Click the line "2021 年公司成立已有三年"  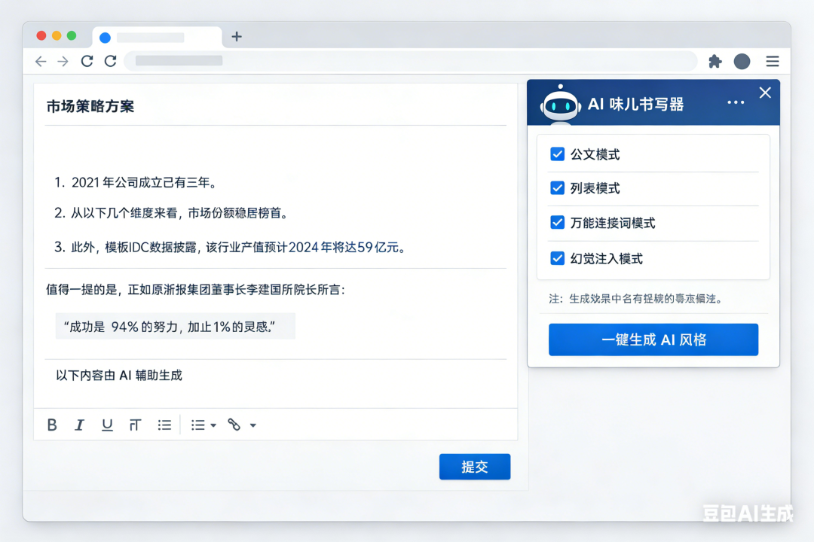pyautogui.click(x=142, y=183)
